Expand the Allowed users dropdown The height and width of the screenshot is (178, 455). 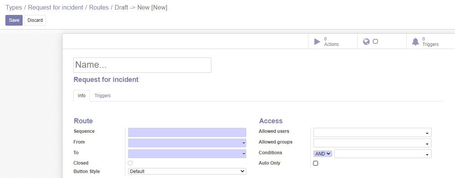372,132
